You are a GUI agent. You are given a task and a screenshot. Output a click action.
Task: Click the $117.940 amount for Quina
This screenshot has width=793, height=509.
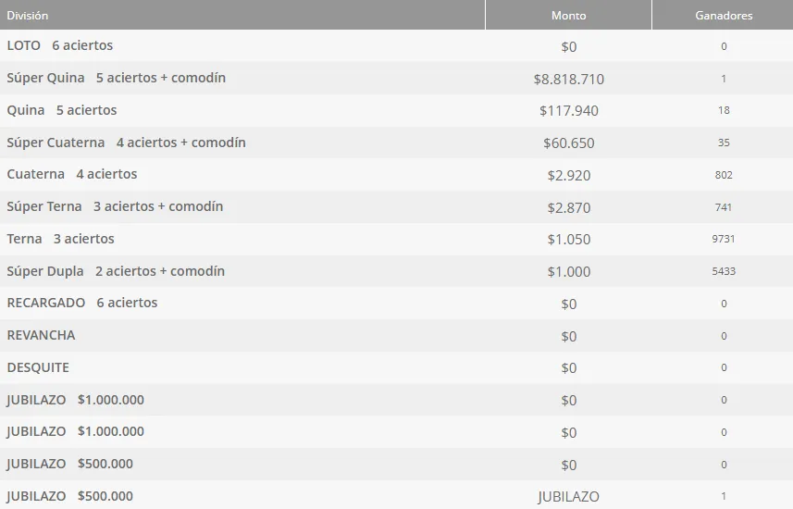[568, 110]
